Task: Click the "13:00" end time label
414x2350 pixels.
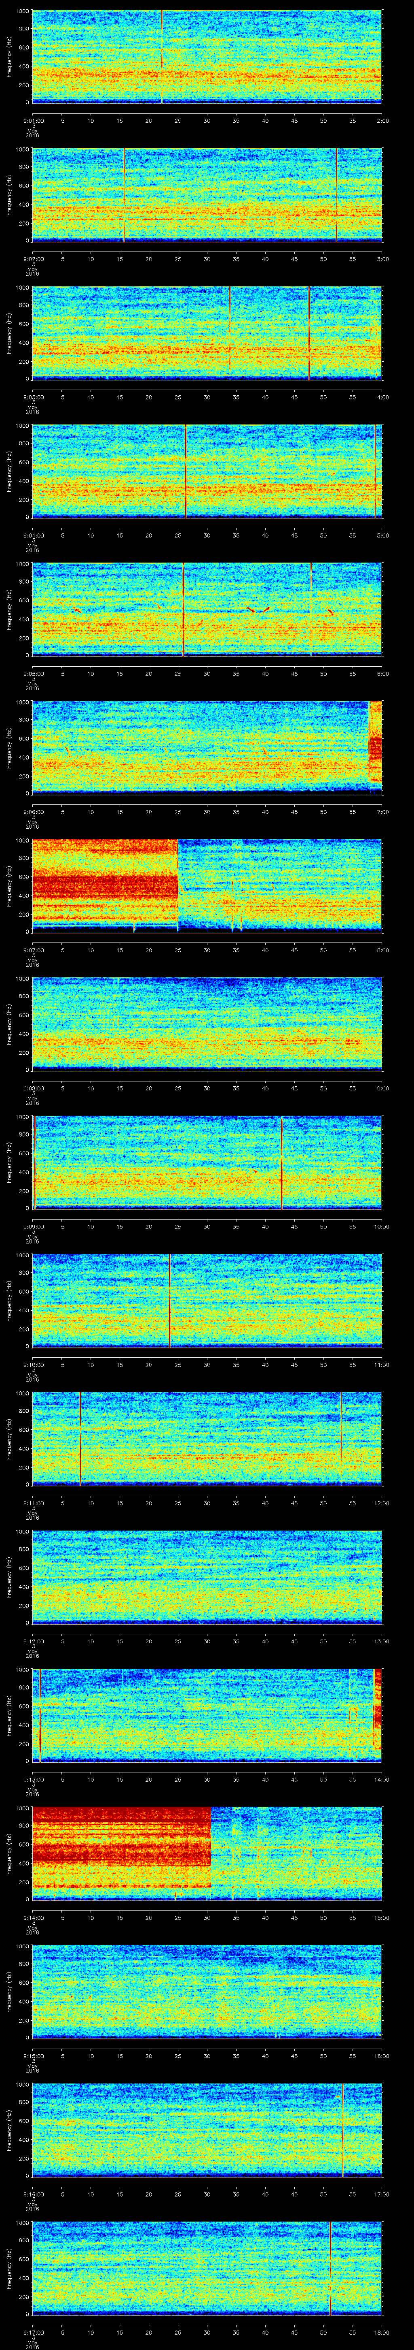Action: click(x=381, y=1640)
